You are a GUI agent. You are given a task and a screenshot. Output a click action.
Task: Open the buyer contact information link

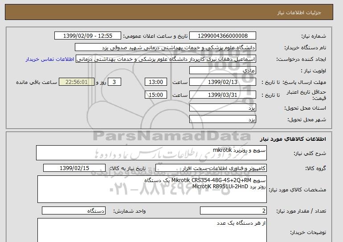point(49,60)
